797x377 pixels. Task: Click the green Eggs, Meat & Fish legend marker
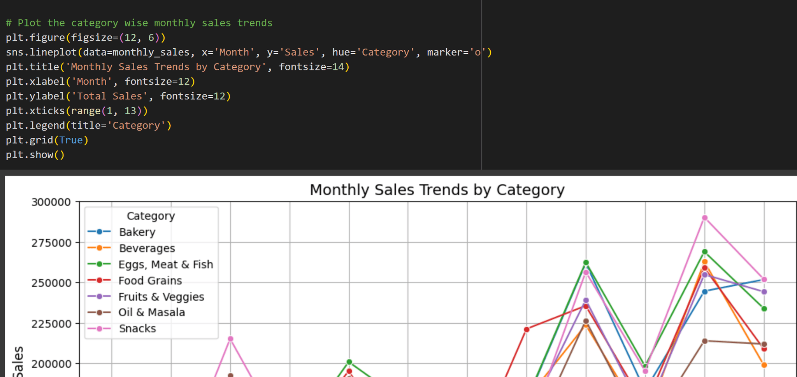pos(99,264)
